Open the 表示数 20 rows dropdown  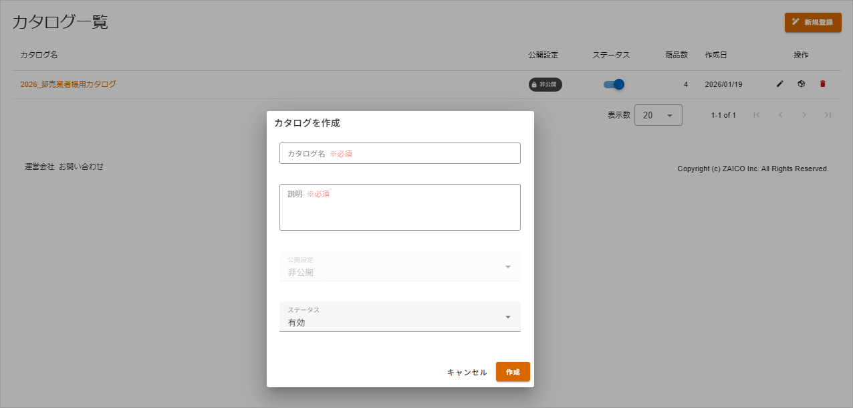[x=658, y=115]
